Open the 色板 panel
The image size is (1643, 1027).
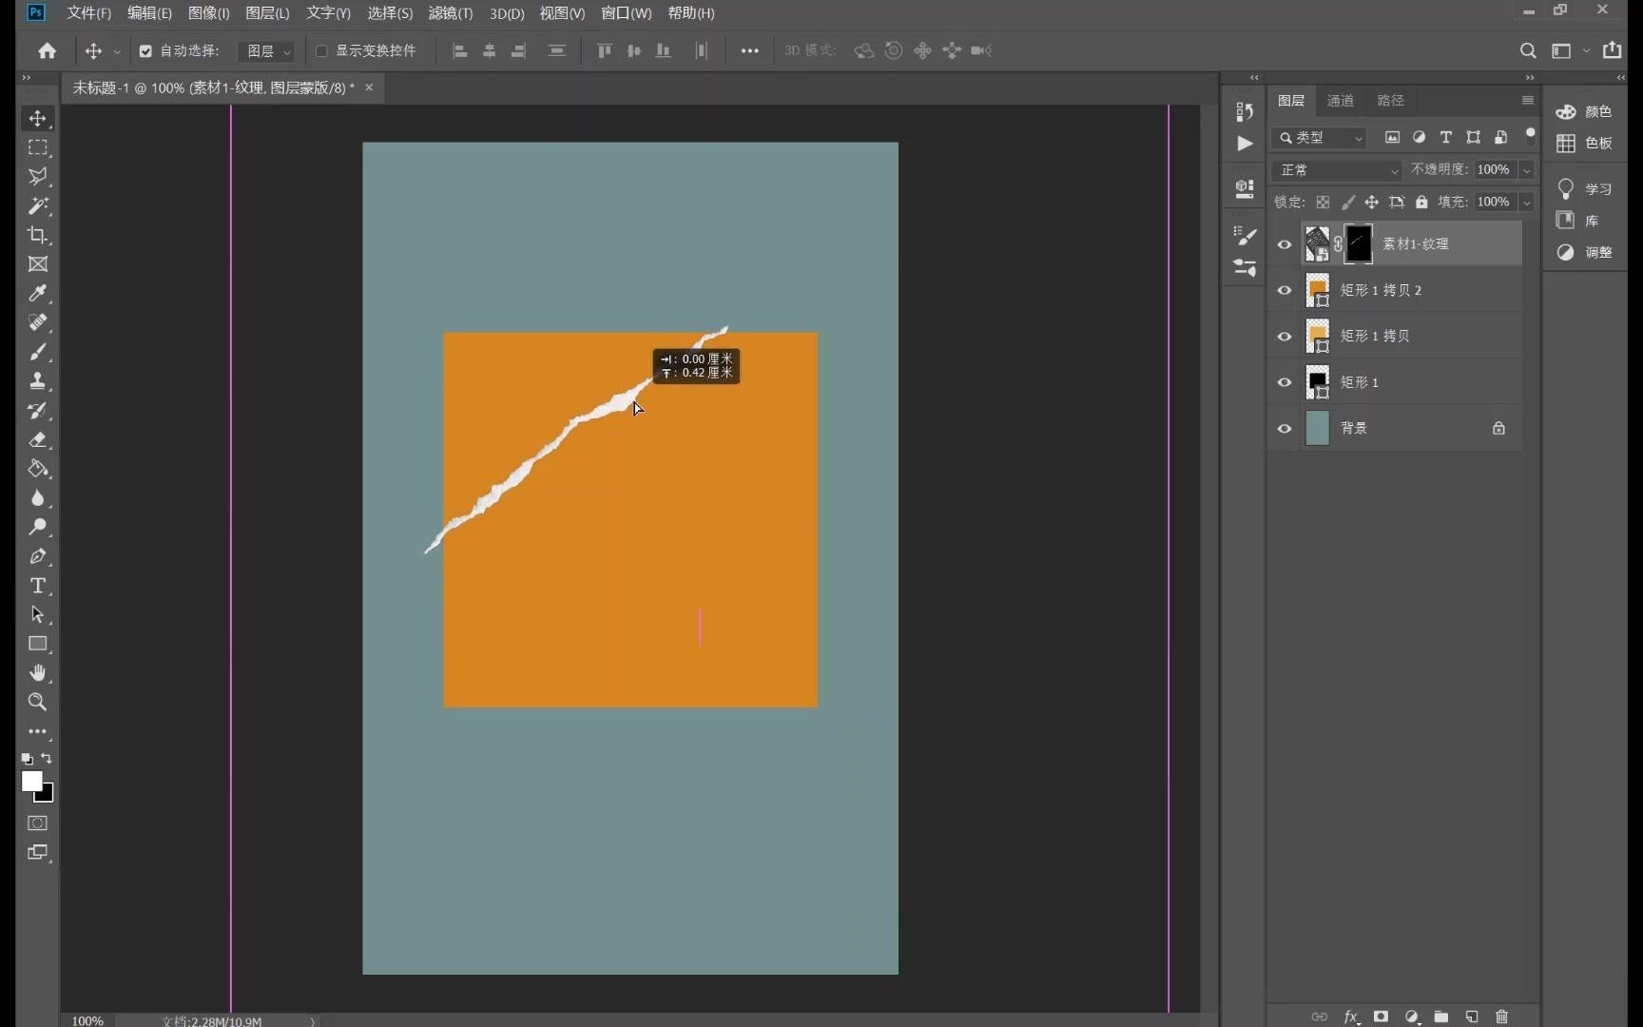1584,144
